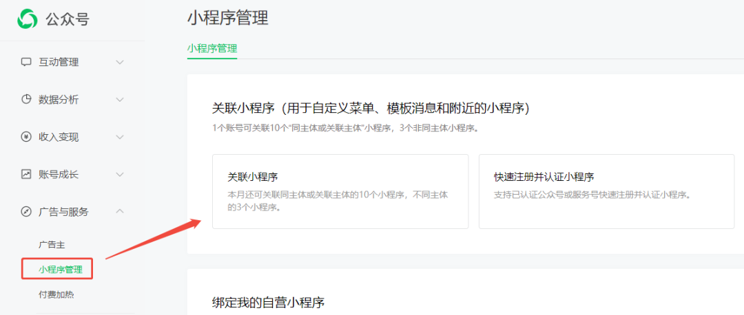Click the 小程序管理 page heading
The image size is (744, 315).
point(228,18)
